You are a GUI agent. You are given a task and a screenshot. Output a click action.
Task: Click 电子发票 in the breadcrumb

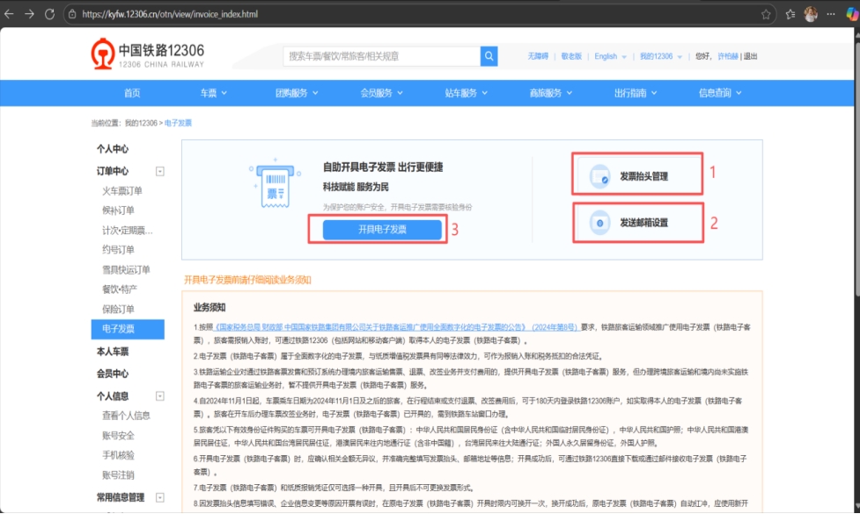pos(179,123)
